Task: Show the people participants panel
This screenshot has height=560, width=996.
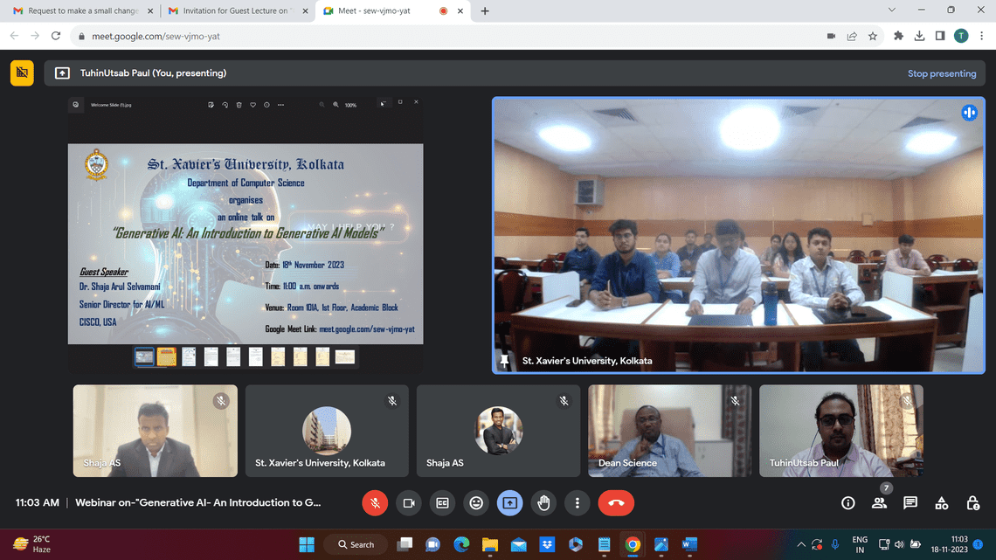Action: point(879,503)
